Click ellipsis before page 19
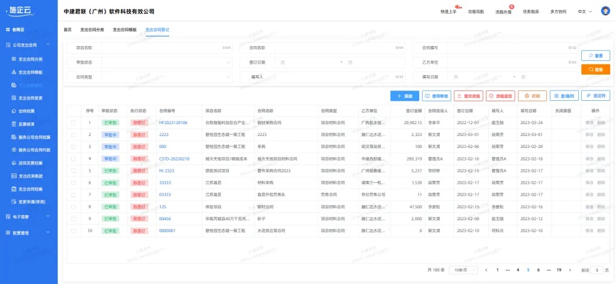This screenshot has height=284, width=616. [549, 270]
